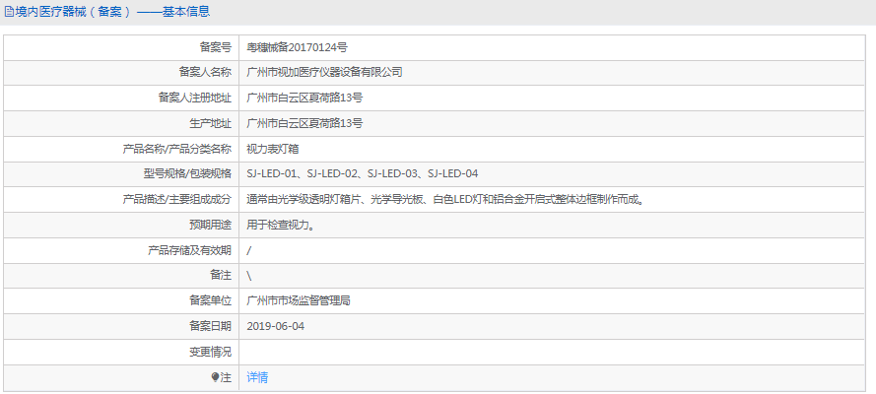Click the lightbulb icon next to 注
Image resolution: width=876 pixels, height=394 pixels.
[215, 378]
